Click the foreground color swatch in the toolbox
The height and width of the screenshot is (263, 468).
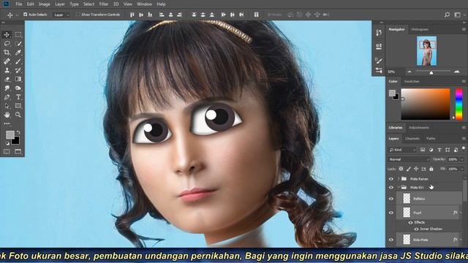(x=10, y=134)
